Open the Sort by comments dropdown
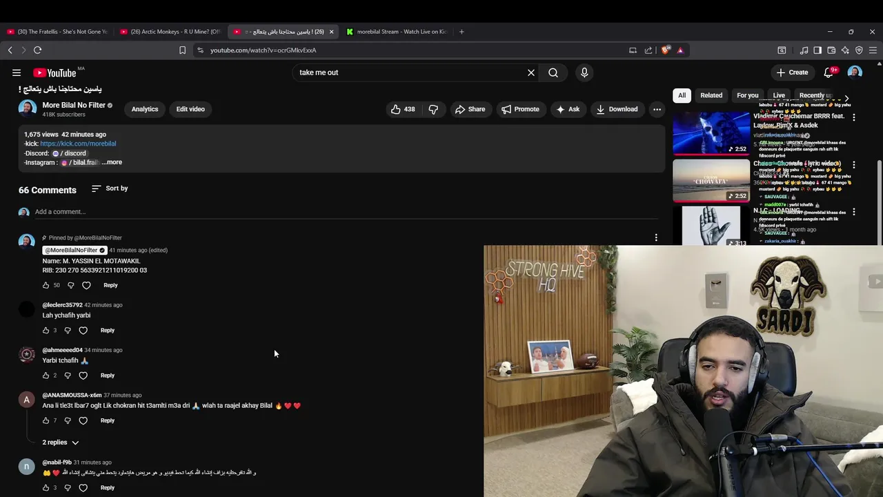883x497 pixels. pyautogui.click(x=110, y=188)
